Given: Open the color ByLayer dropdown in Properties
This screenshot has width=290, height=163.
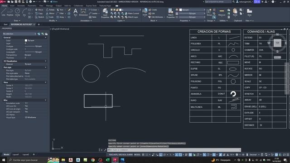Looking at the screenshot, I should [x=35, y=40].
